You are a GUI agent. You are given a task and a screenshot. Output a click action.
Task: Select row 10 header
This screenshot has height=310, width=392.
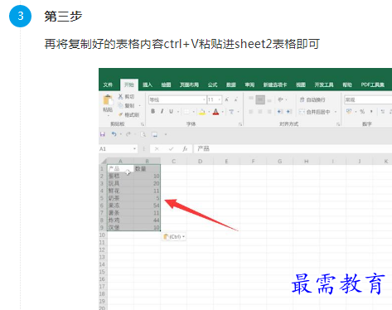coord(103,235)
